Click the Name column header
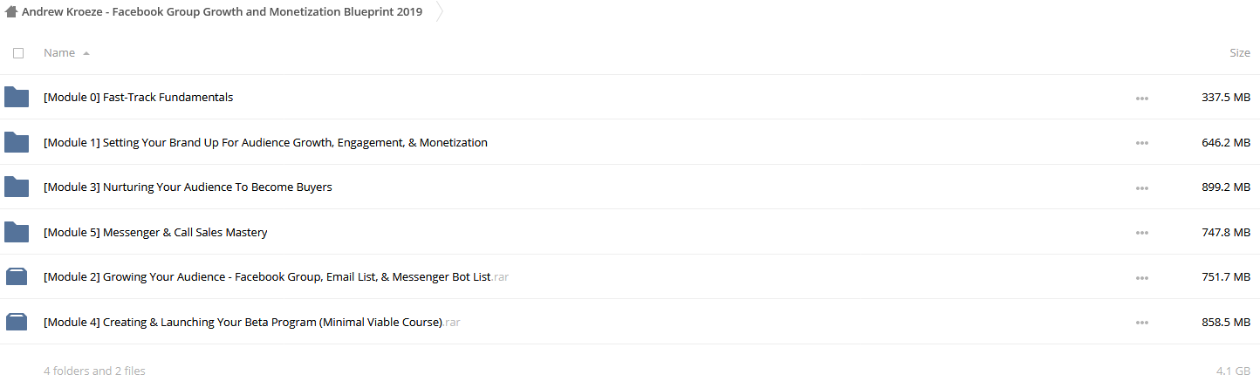Image resolution: width=1260 pixels, height=388 pixels. tap(59, 52)
